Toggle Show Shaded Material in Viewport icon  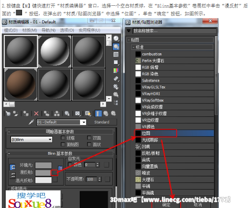88,113
